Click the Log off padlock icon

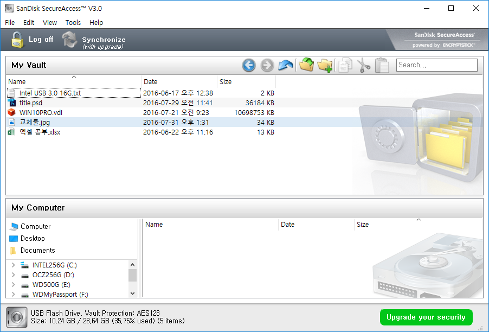[17, 40]
